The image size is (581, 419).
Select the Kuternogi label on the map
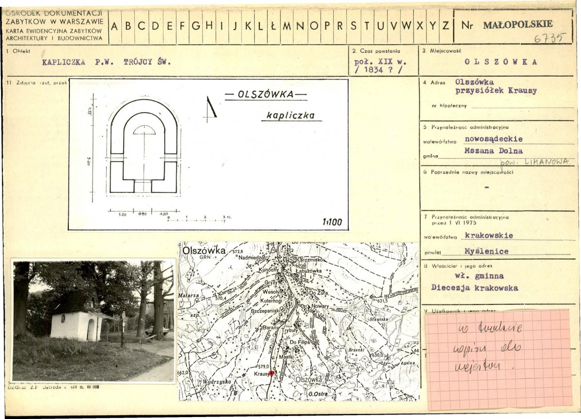tap(271, 301)
